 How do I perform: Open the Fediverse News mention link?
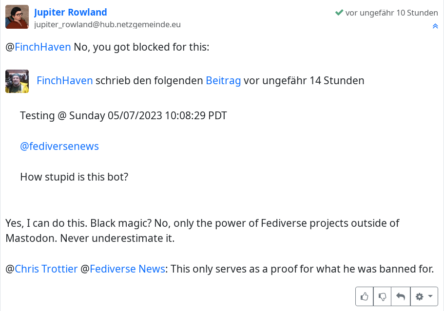tap(127, 269)
